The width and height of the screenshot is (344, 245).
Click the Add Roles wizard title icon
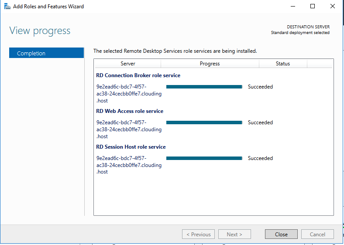(7, 7)
